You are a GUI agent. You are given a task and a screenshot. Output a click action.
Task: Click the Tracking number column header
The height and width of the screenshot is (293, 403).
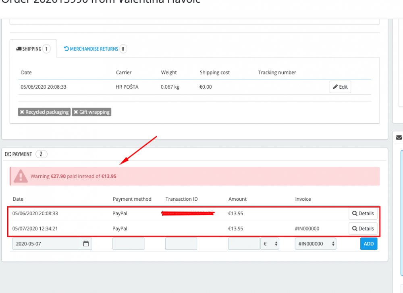[x=277, y=73]
